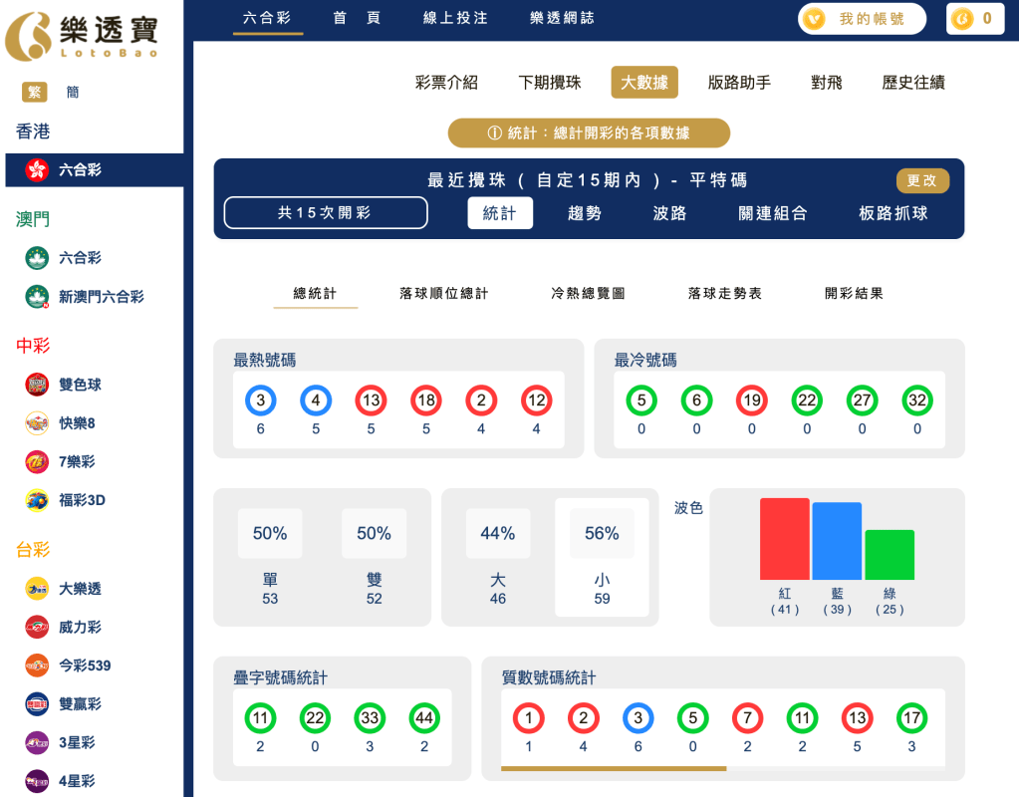The width and height of the screenshot is (1019, 797).
Task: Switch to the 歷史往績 tab
Action: [x=912, y=83]
